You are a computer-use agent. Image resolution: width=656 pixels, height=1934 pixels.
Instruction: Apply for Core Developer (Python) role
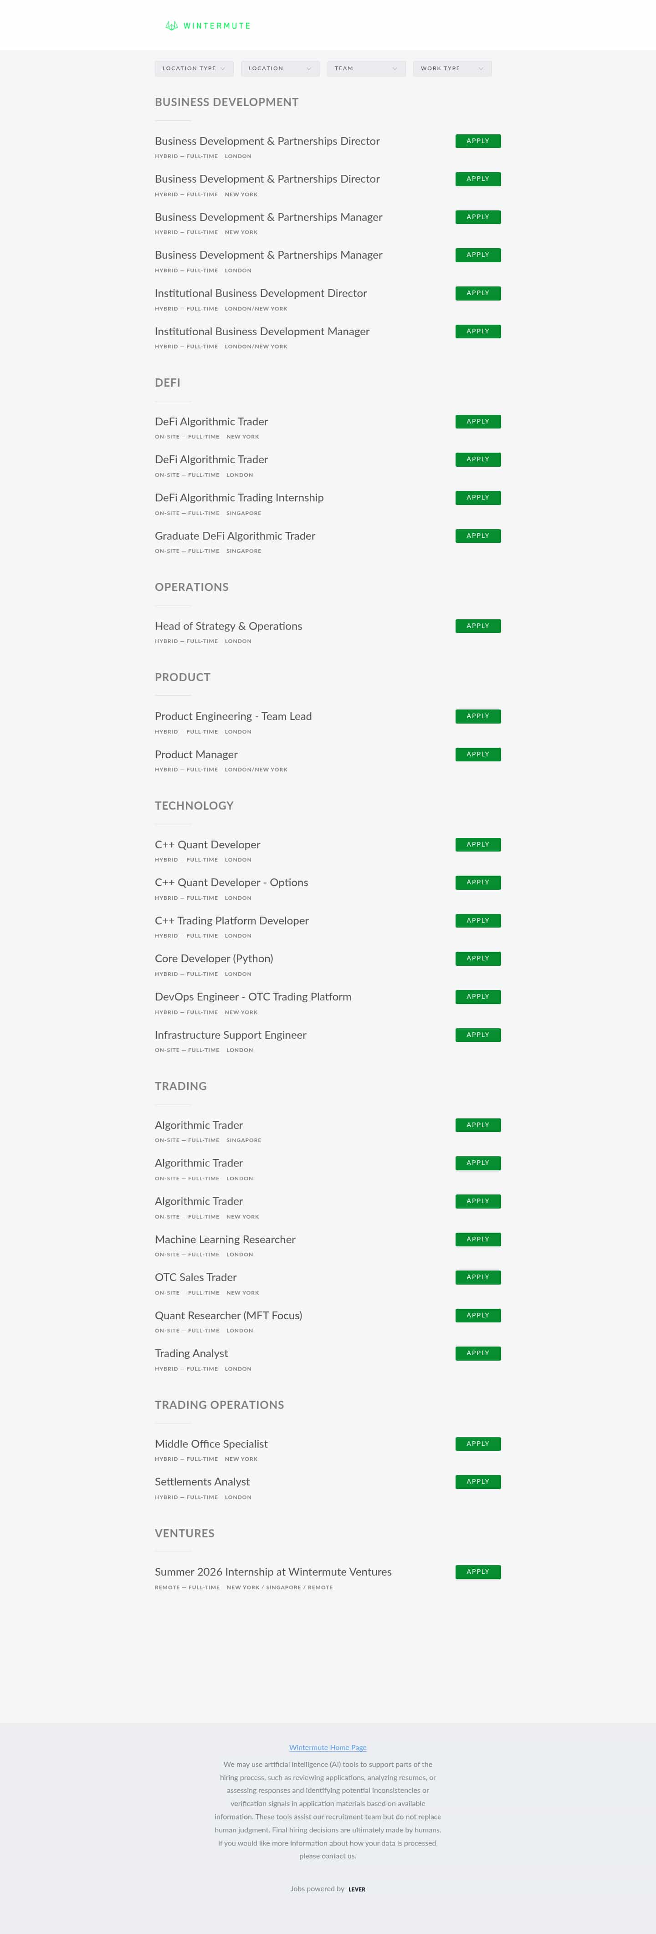click(478, 959)
